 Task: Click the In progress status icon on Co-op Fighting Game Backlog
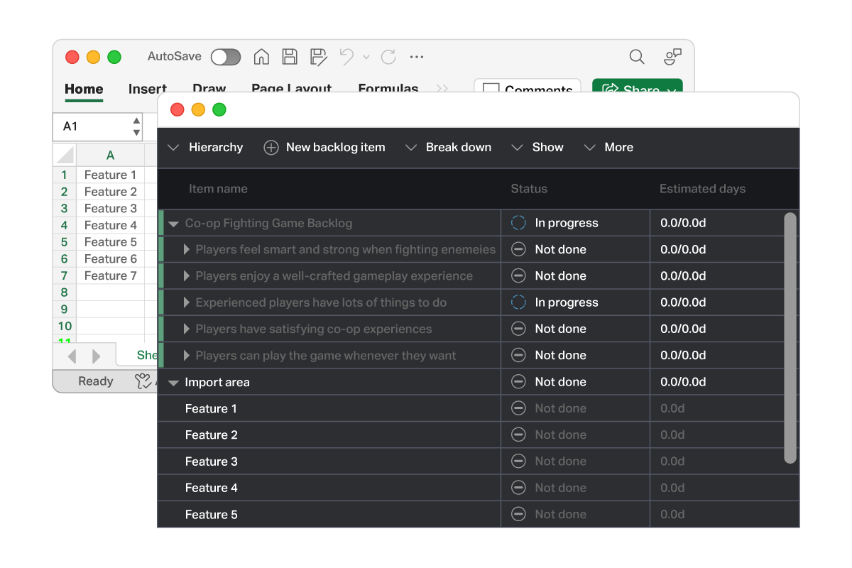(518, 222)
